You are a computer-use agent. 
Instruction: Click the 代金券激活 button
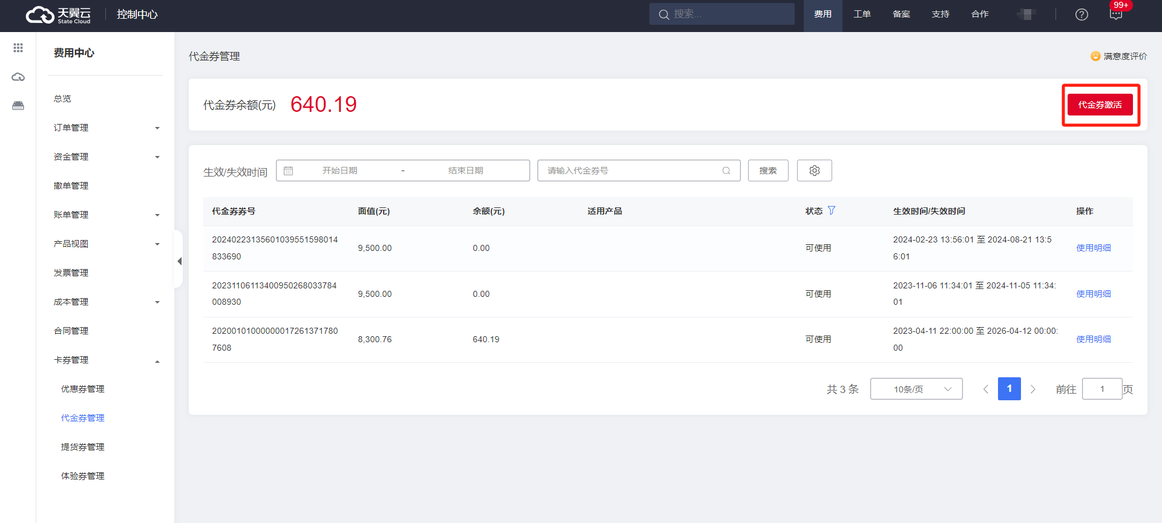point(1100,105)
